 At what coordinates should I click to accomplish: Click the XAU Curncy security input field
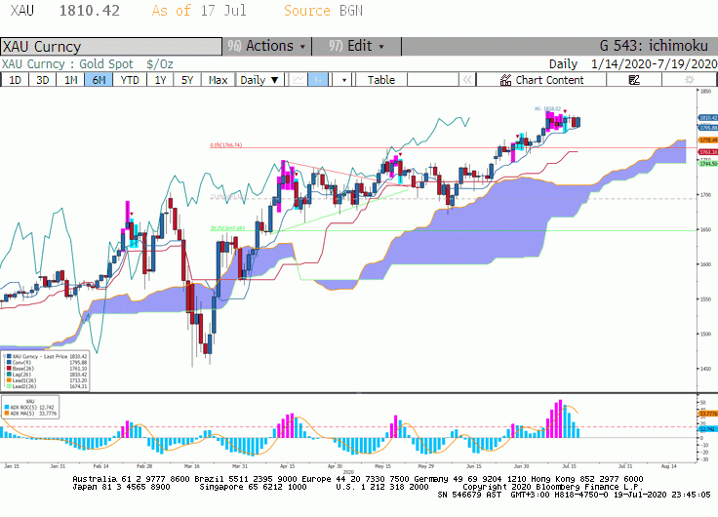click(111, 46)
